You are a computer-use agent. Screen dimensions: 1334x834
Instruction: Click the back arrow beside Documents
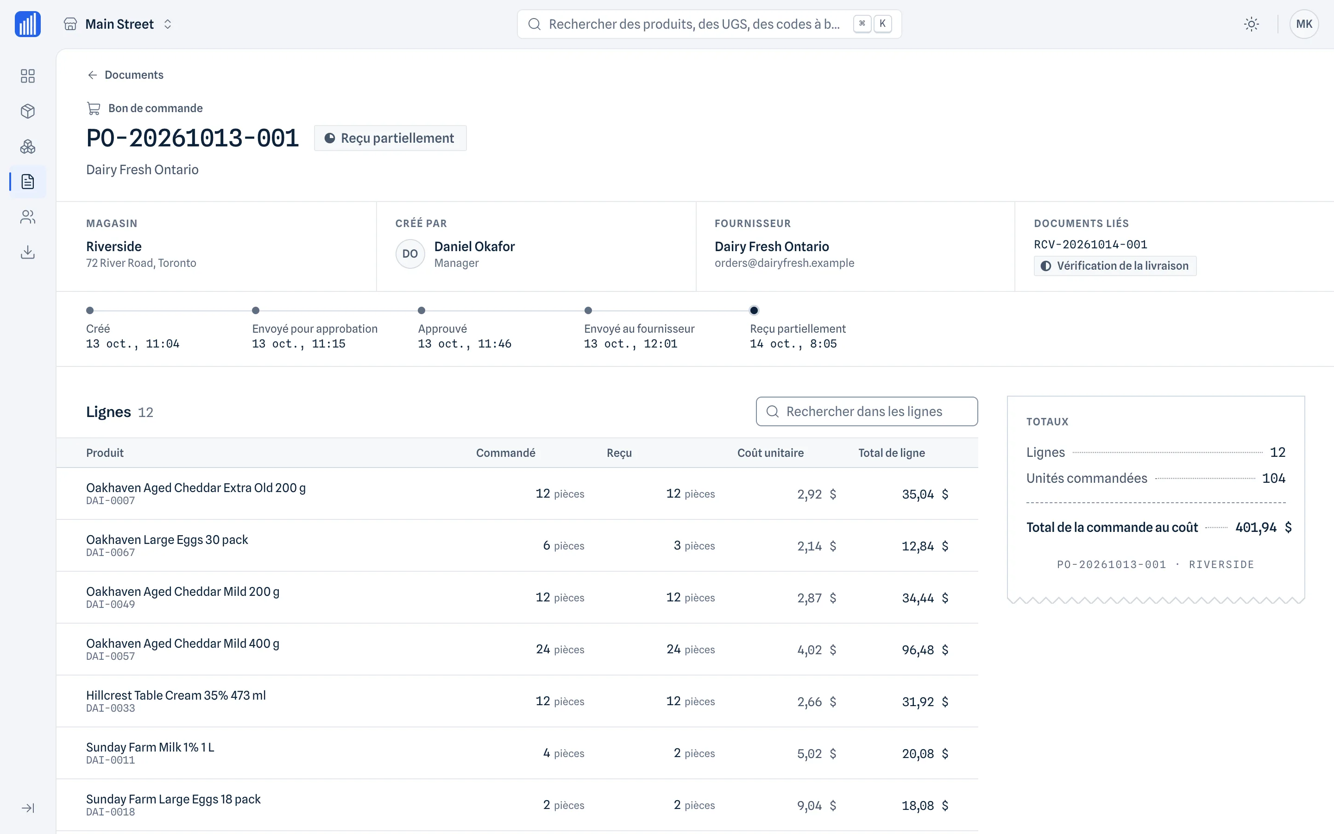pyautogui.click(x=93, y=75)
